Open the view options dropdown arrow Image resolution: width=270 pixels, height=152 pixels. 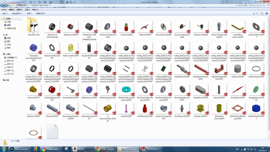pos(257,13)
